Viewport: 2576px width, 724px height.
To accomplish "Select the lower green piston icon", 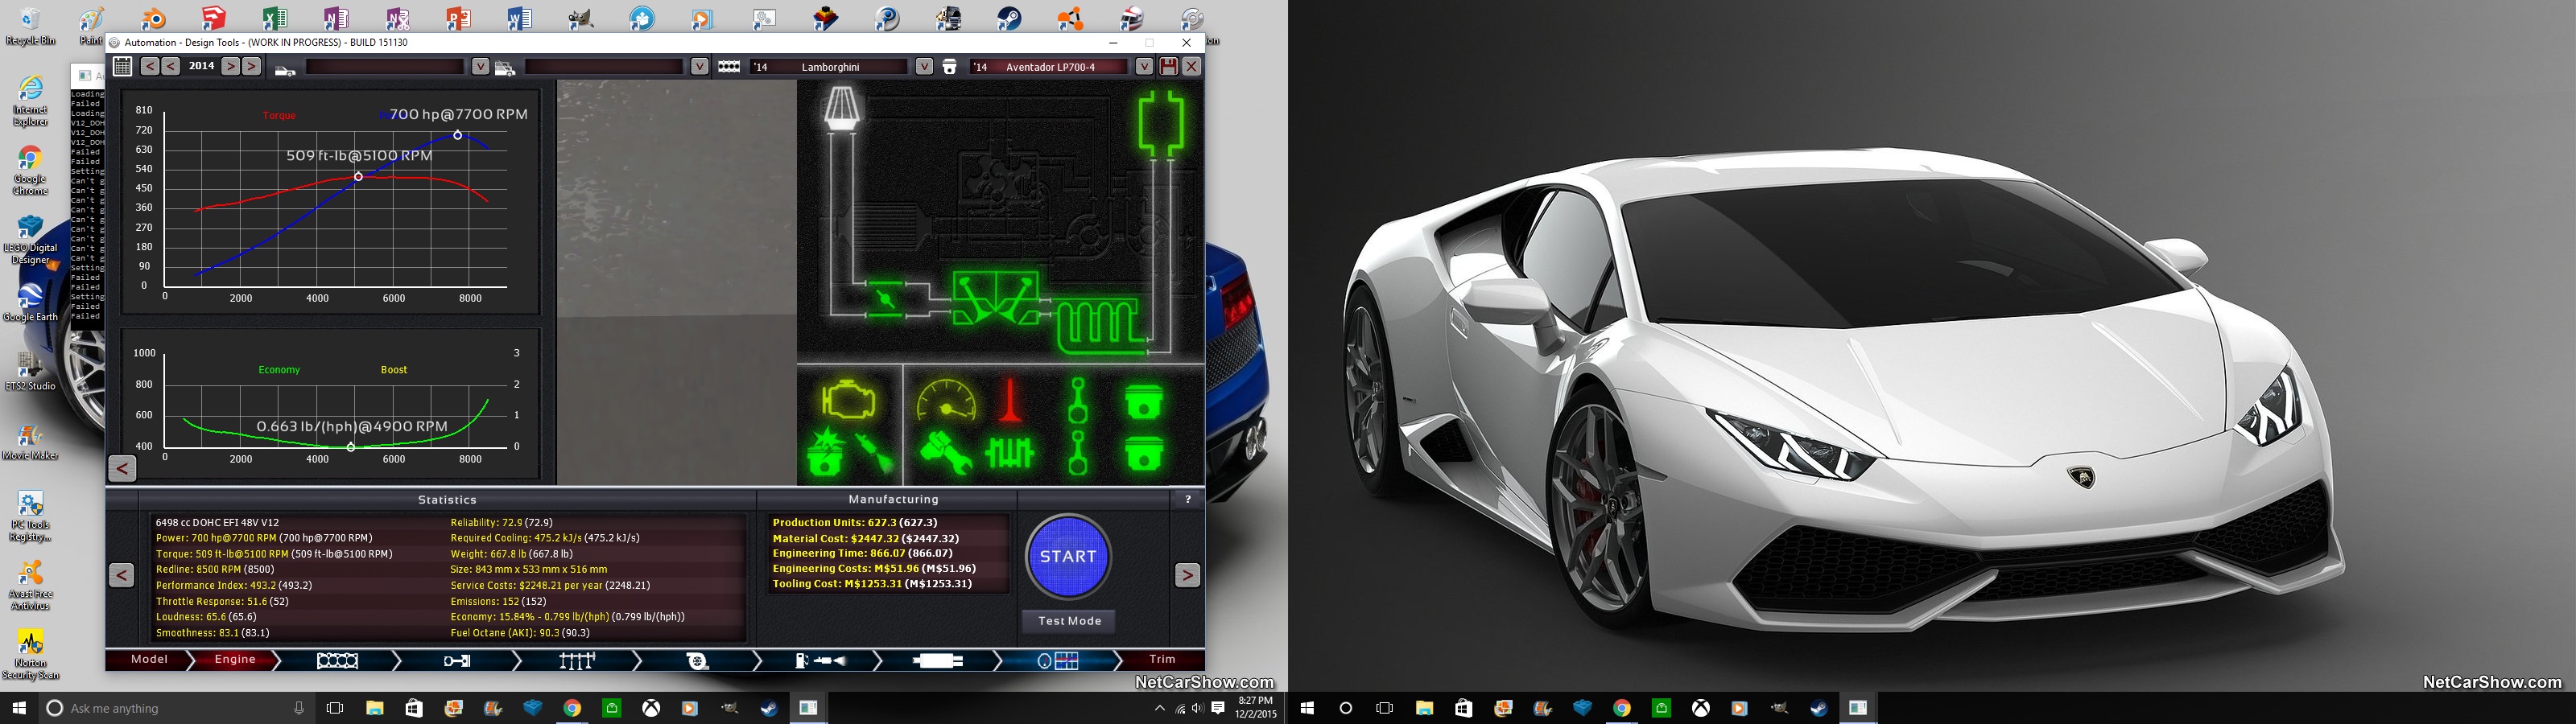I will (1144, 453).
